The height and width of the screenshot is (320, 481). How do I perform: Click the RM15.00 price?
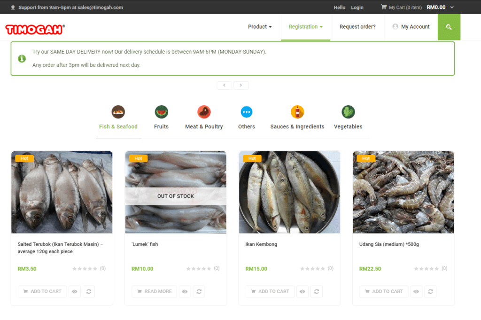pos(256,269)
